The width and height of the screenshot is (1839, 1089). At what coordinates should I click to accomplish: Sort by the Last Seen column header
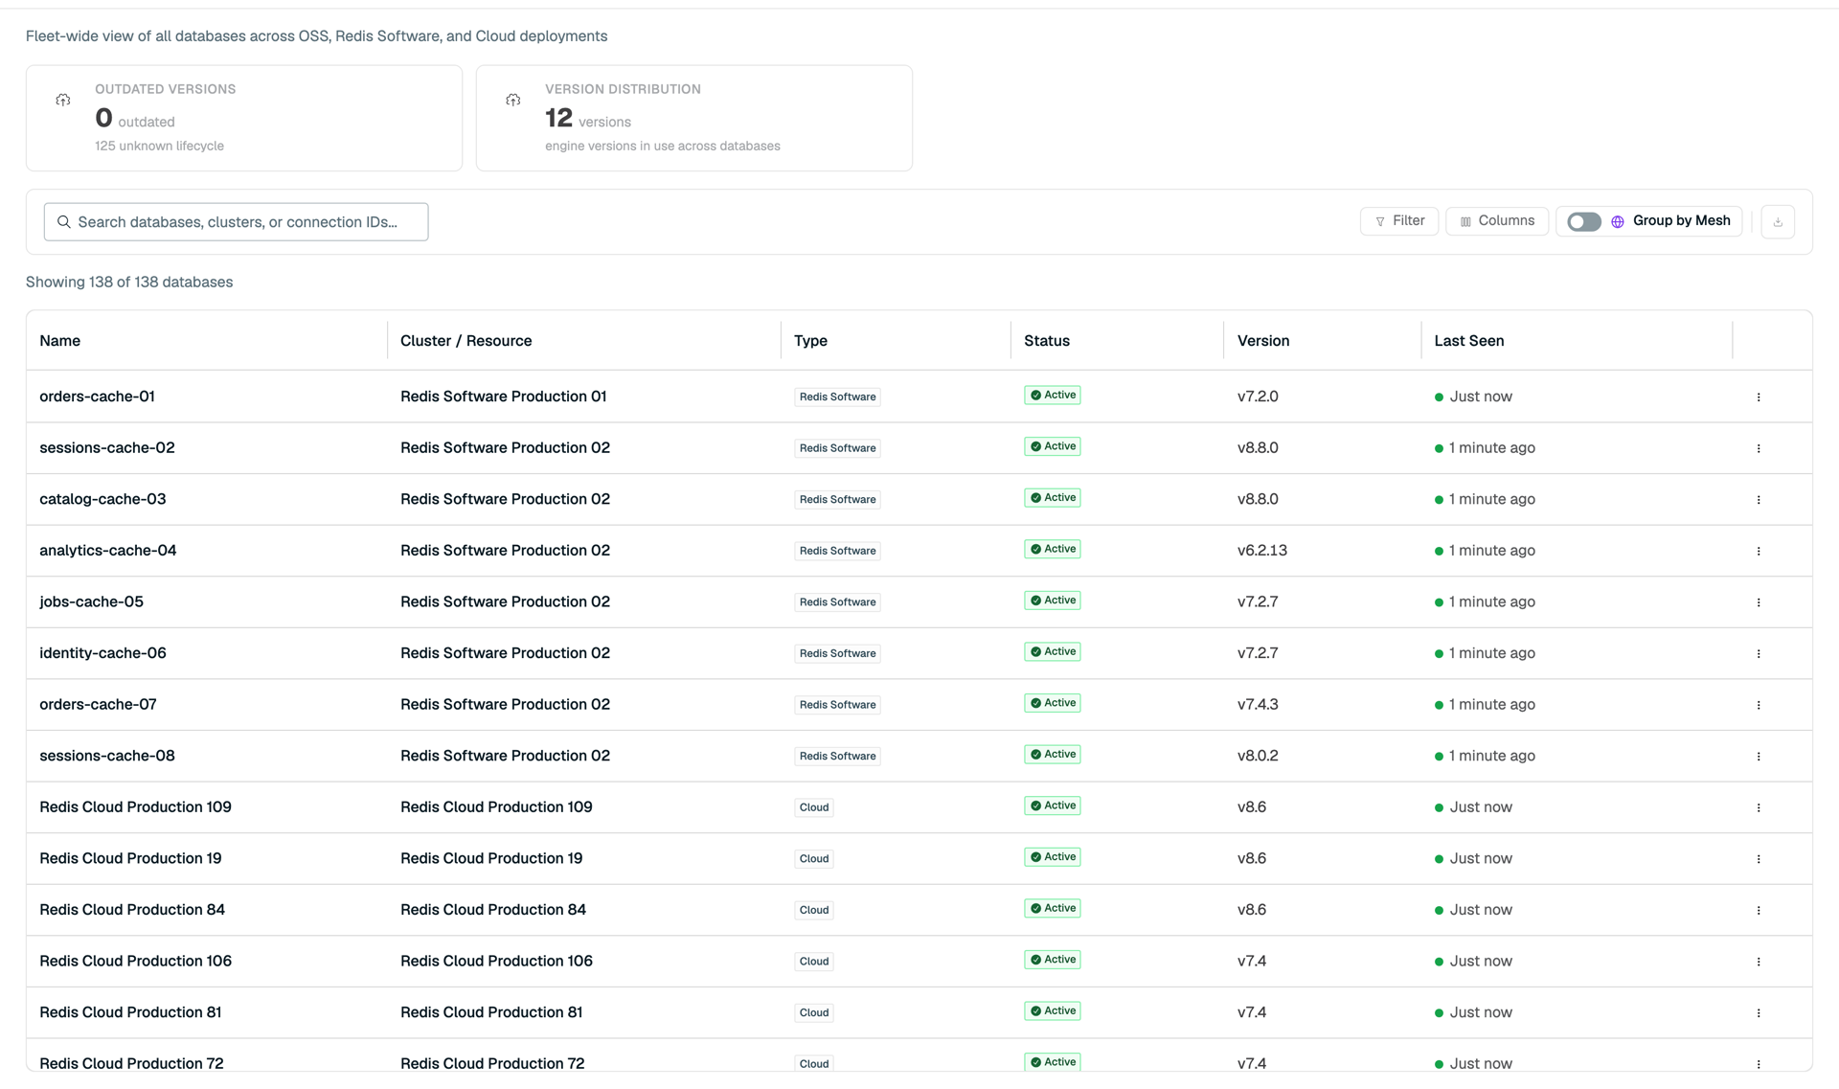click(x=1469, y=341)
